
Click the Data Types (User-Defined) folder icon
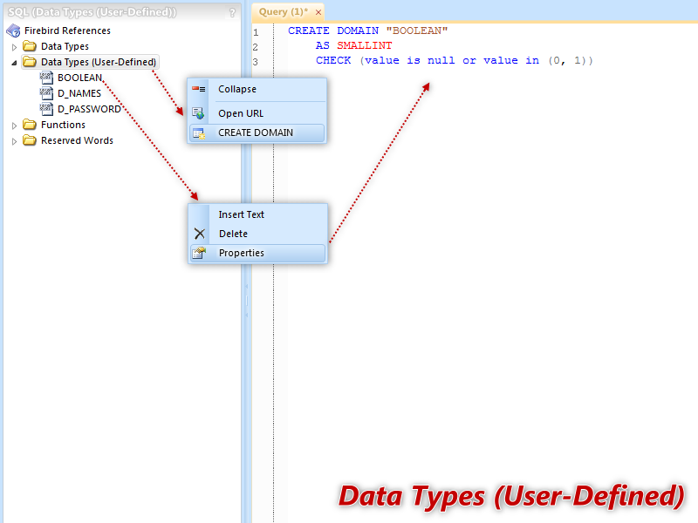pos(30,61)
